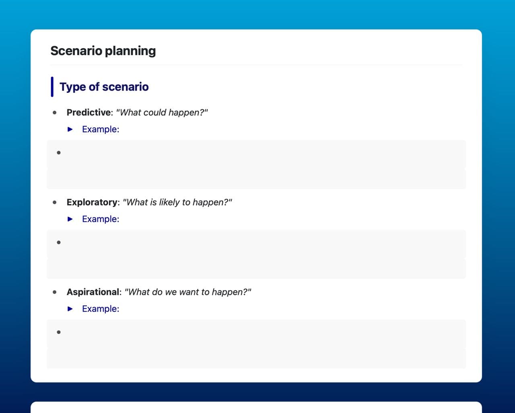Click the 'Scenario planning' page title
The image size is (515, 413).
point(103,51)
